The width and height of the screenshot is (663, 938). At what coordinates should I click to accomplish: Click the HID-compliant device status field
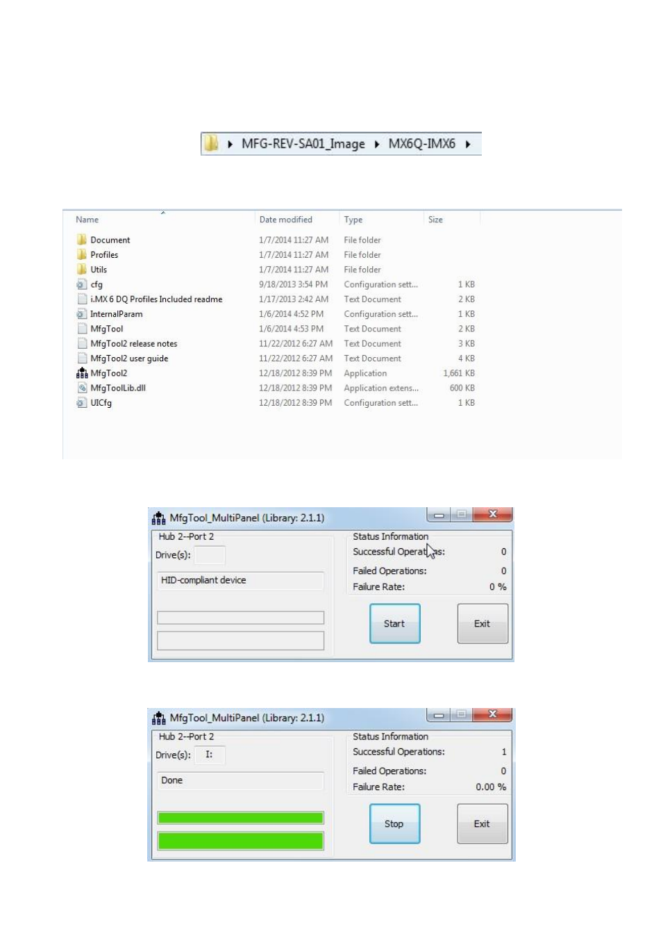click(240, 581)
